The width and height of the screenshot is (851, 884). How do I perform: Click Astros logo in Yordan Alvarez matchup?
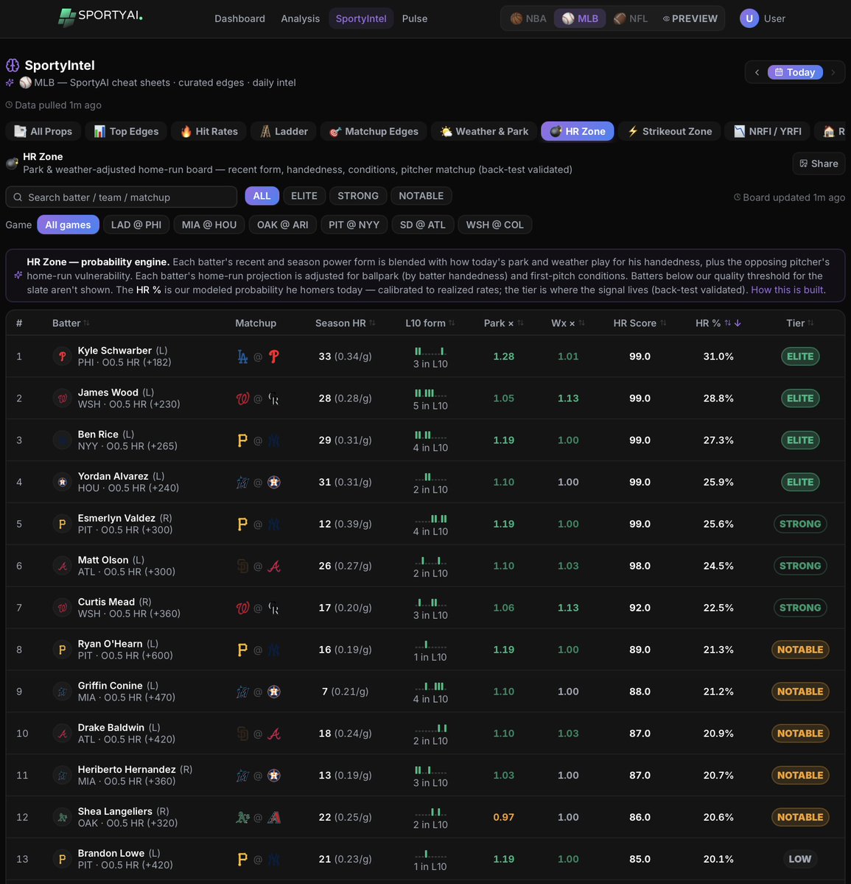pos(274,483)
